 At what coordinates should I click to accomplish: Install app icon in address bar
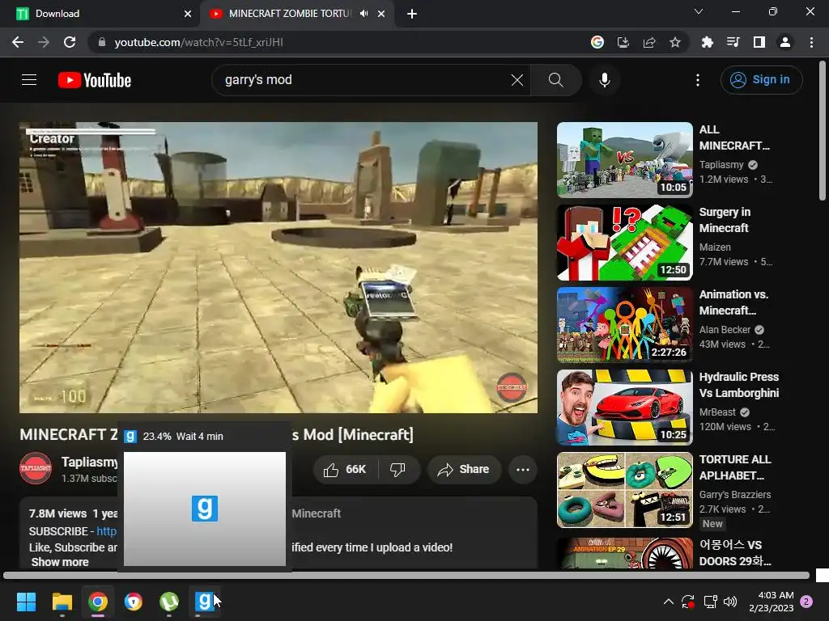[623, 42]
